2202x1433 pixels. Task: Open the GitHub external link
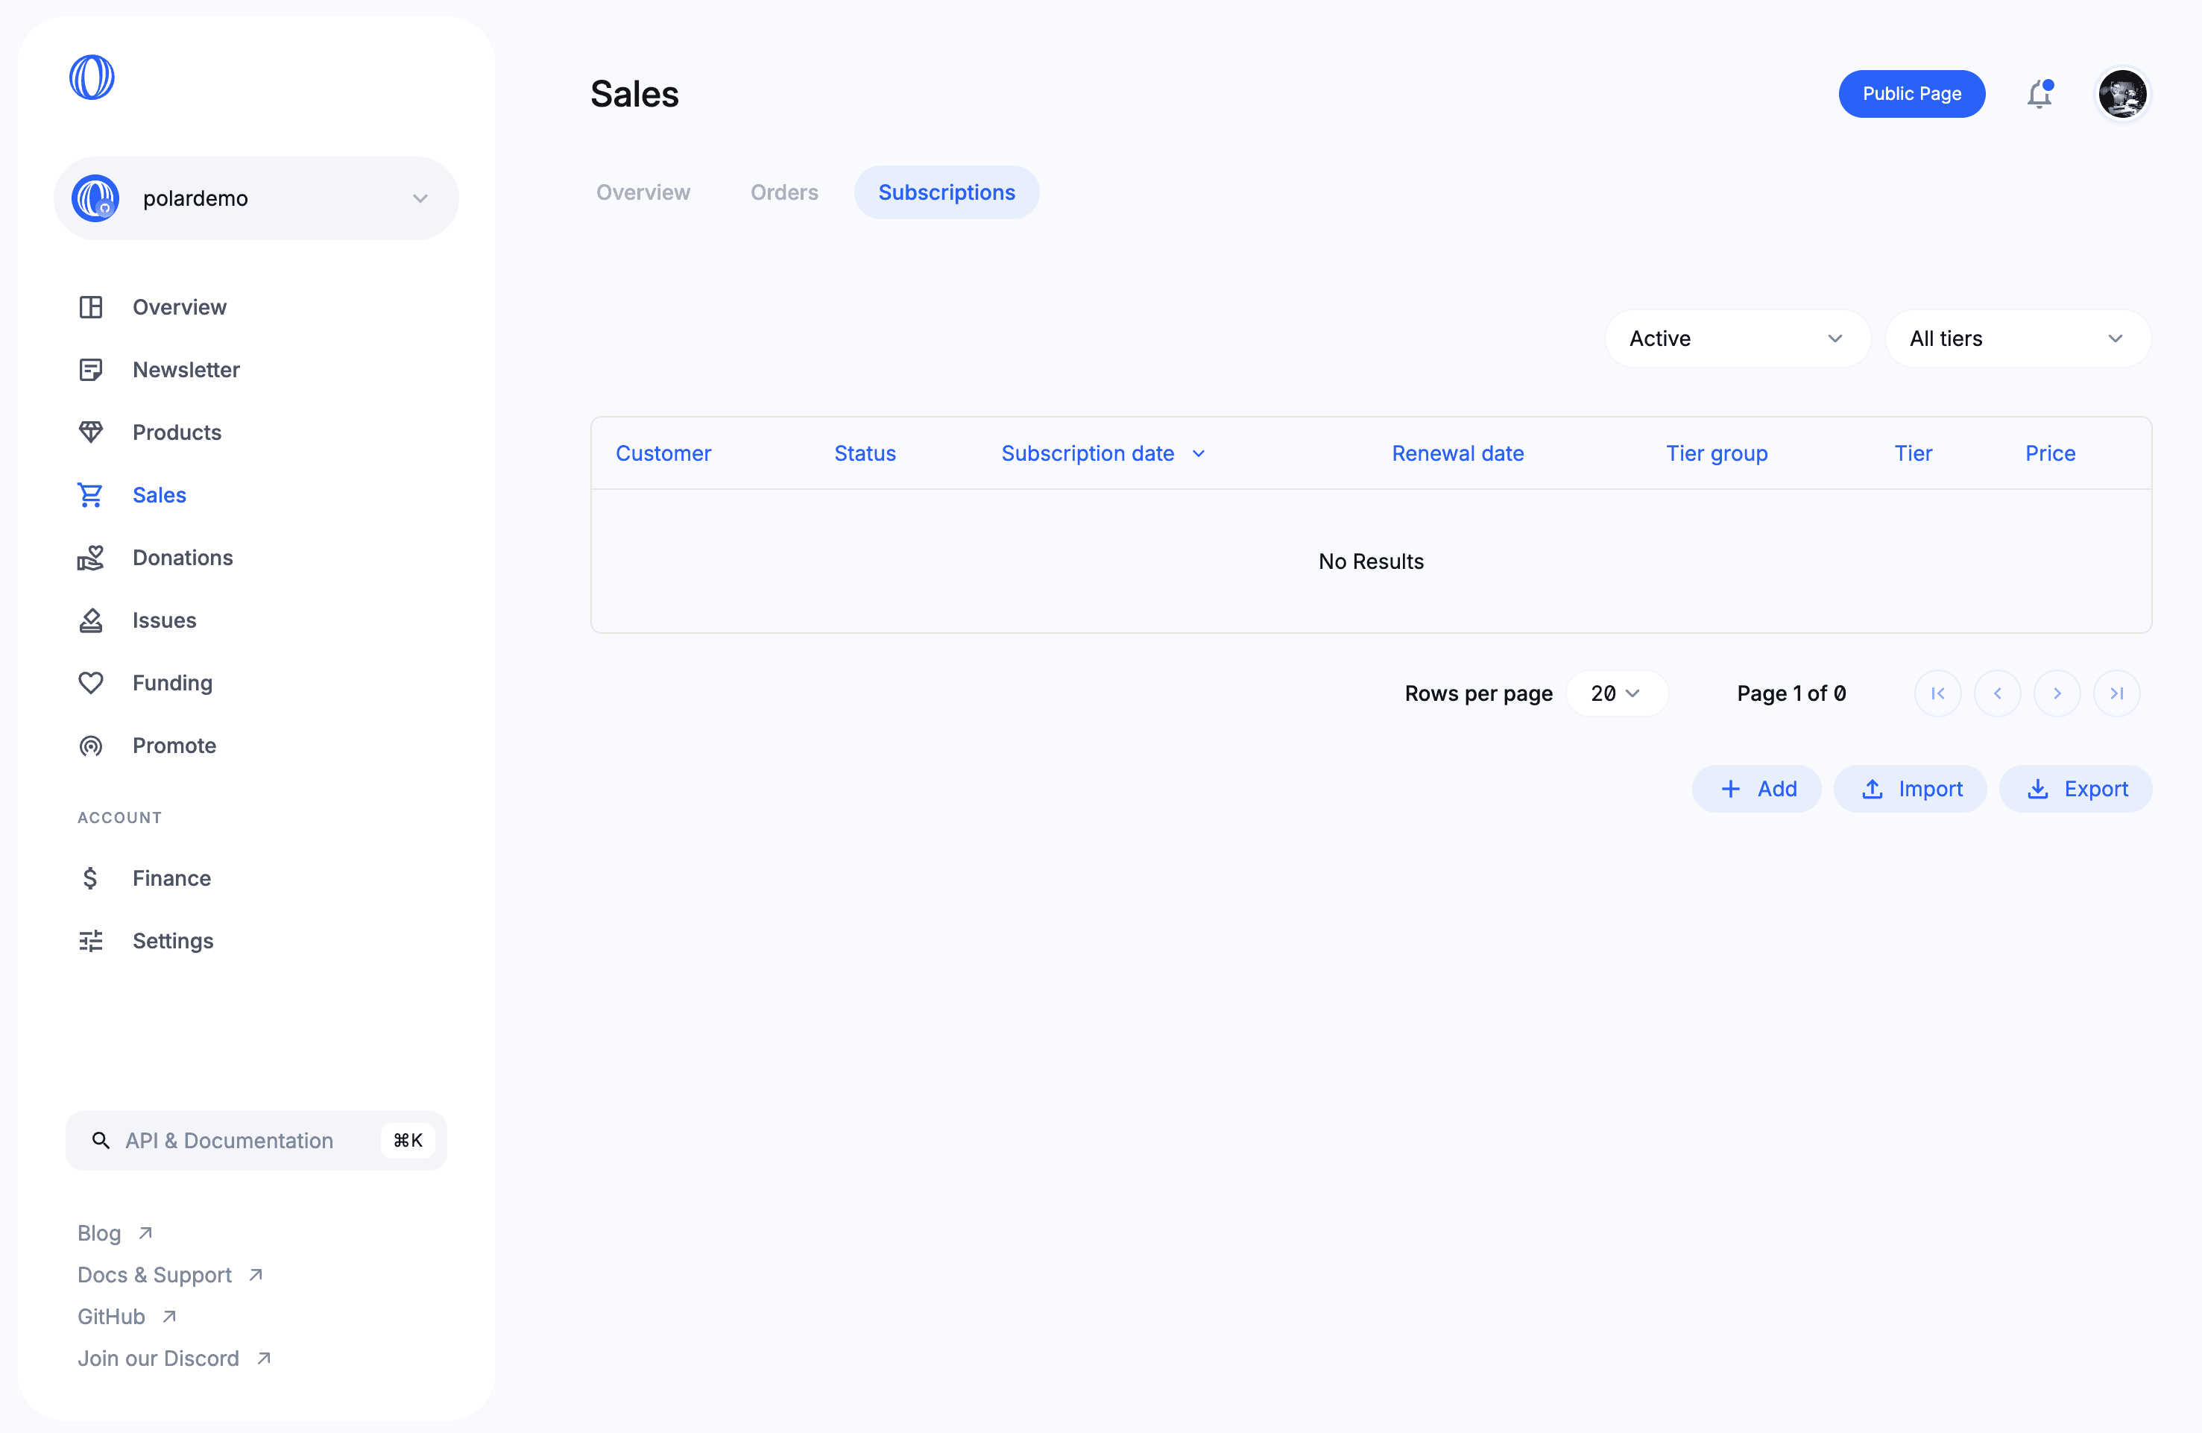pos(127,1317)
